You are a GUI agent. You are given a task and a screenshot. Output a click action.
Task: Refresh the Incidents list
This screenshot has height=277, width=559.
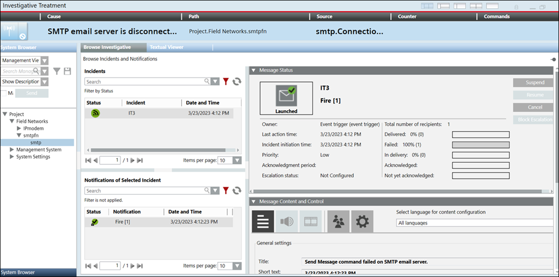coord(236,82)
